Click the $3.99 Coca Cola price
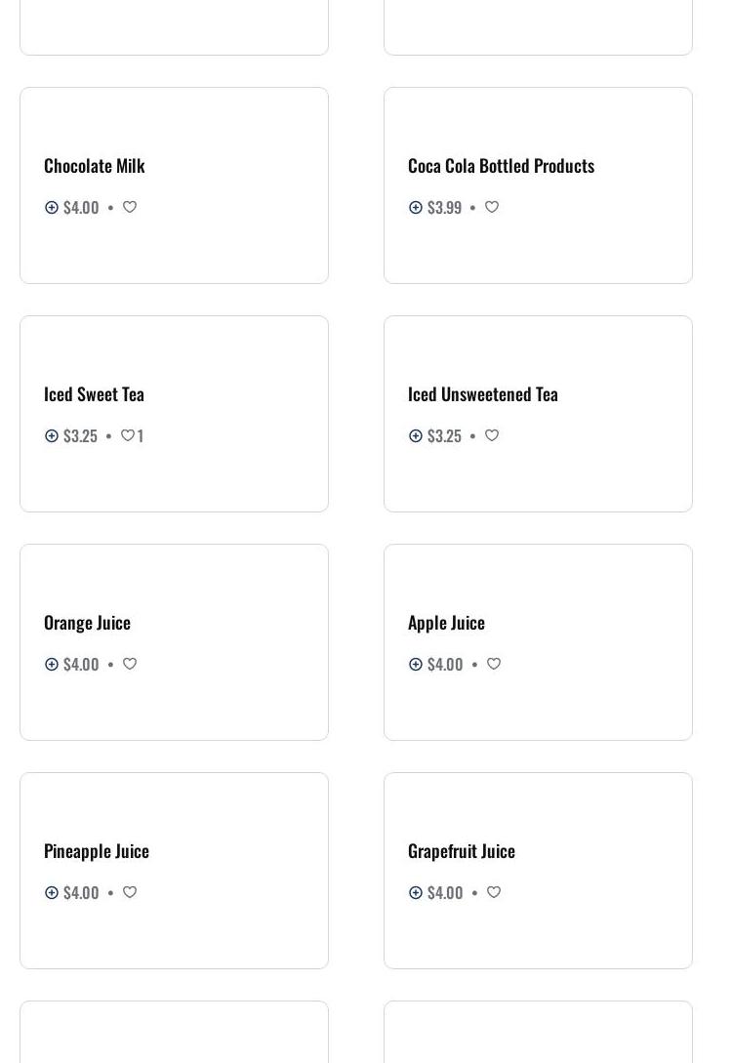Screen dimensions: 732x1063 point(444,207)
